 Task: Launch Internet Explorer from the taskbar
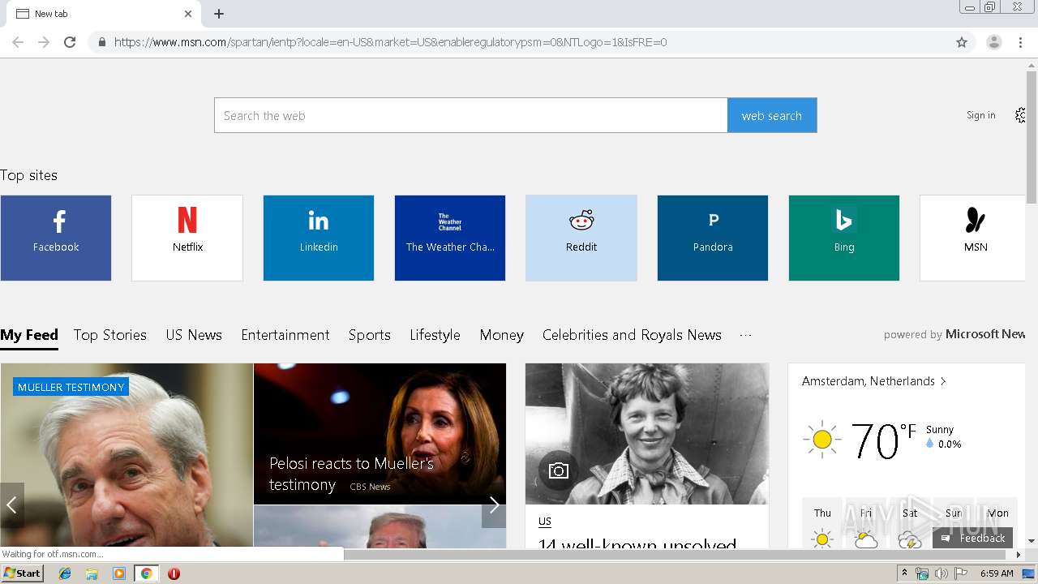pyautogui.click(x=65, y=573)
